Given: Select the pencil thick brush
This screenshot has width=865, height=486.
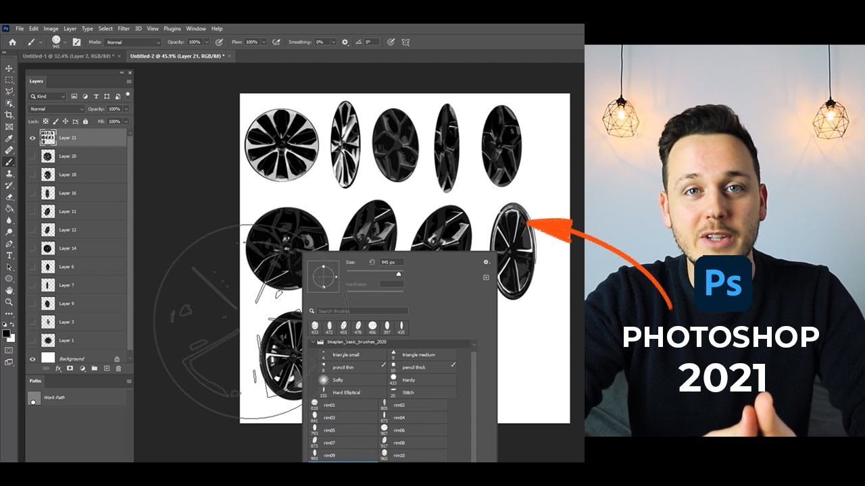Looking at the screenshot, I should [x=423, y=367].
